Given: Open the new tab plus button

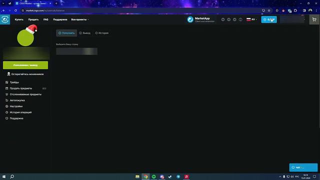Looking at the screenshot, I should tap(56, 3).
